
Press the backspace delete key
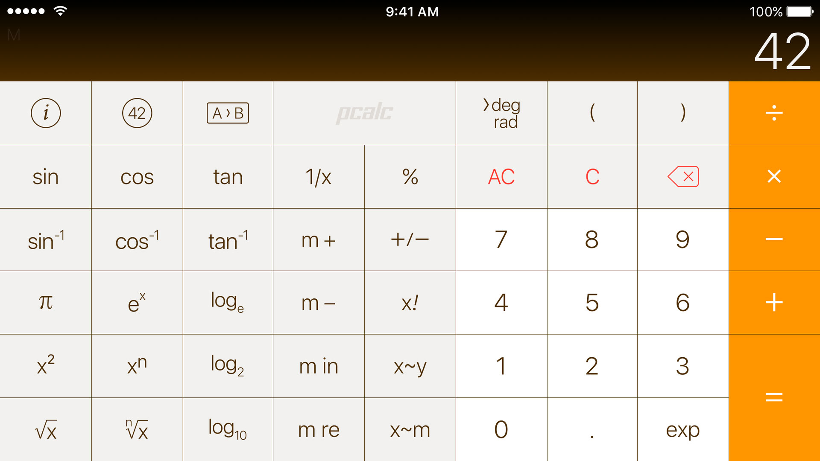click(x=683, y=176)
